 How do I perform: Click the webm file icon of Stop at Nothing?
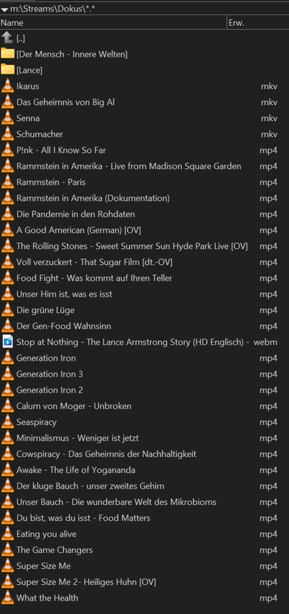8,342
